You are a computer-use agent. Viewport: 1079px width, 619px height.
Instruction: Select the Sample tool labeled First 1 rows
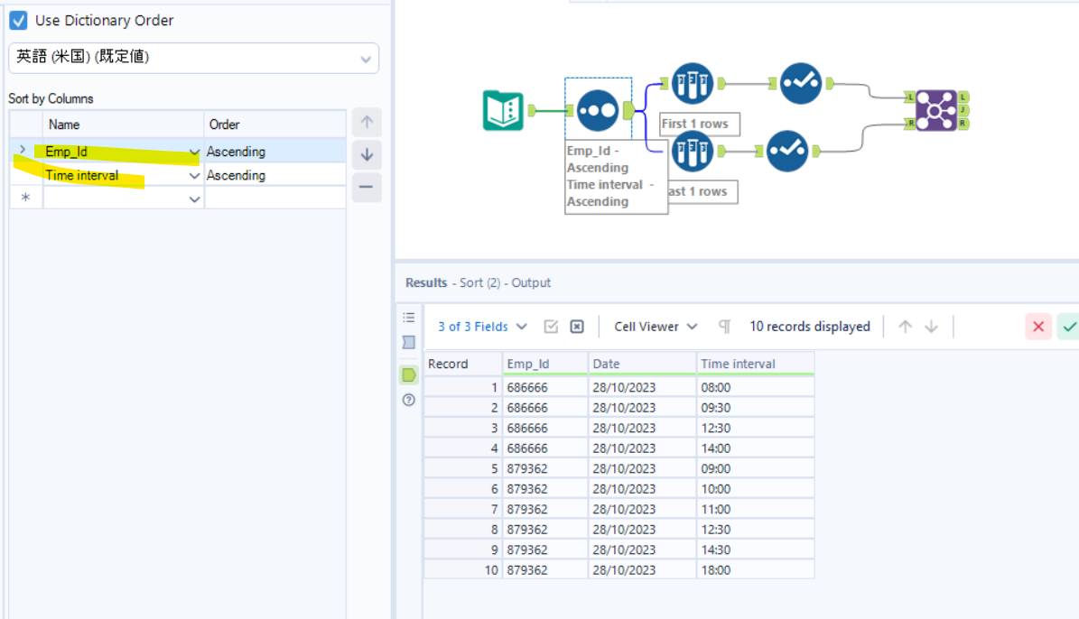point(693,84)
